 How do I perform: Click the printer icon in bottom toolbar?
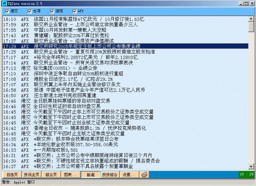[x=144, y=174]
